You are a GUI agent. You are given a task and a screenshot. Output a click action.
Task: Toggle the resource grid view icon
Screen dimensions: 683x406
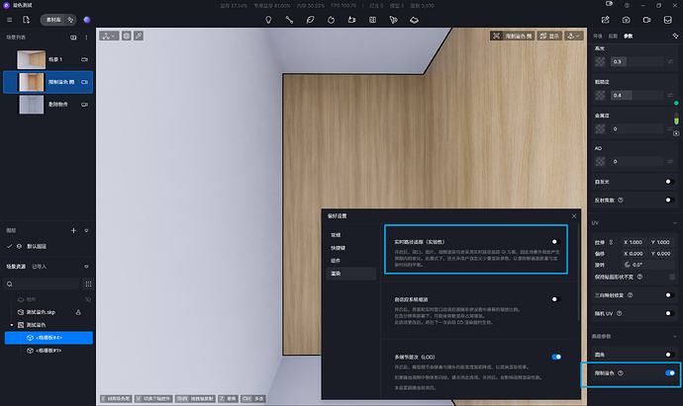[x=88, y=284]
